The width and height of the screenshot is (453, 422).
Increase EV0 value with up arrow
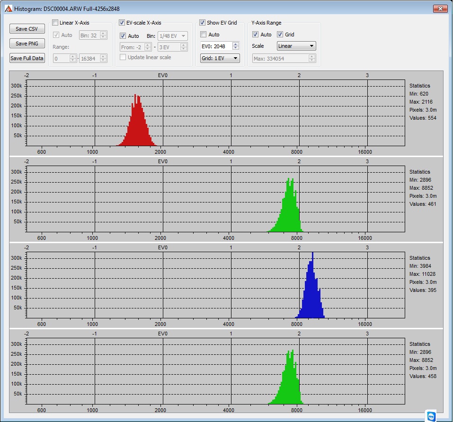point(235,44)
